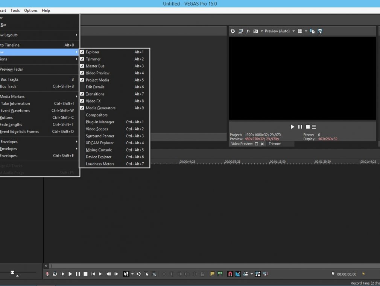Image resolution: width=380 pixels, height=286 pixels.
Task: Insert Marker using yellow flag icon
Action: (212, 274)
